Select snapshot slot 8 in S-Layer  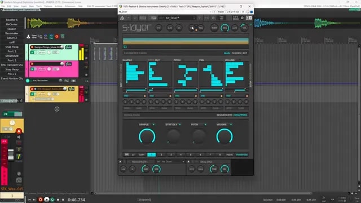click(x=220, y=155)
